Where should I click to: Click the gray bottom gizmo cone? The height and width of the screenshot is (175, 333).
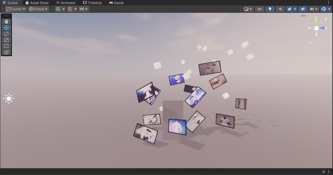click(316, 34)
